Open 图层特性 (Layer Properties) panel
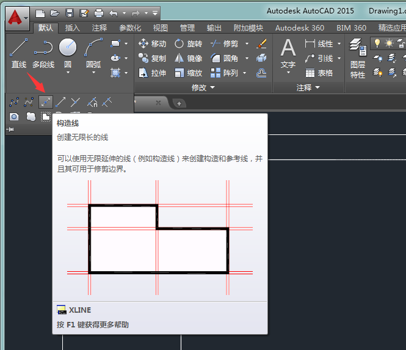Image resolution: width=406 pixels, height=350 pixels. tap(358, 58)
